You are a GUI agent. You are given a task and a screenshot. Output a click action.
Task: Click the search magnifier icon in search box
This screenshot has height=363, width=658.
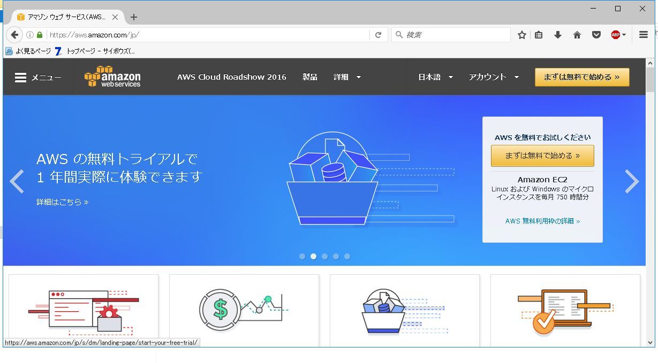399,35
